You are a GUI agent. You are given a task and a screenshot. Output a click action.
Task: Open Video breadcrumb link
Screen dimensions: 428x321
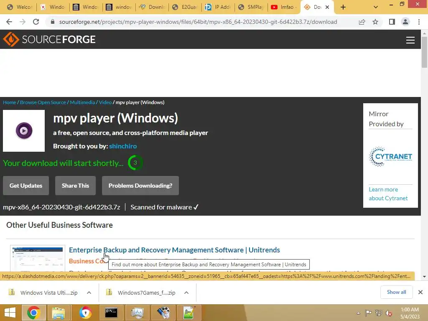[105, 102]
